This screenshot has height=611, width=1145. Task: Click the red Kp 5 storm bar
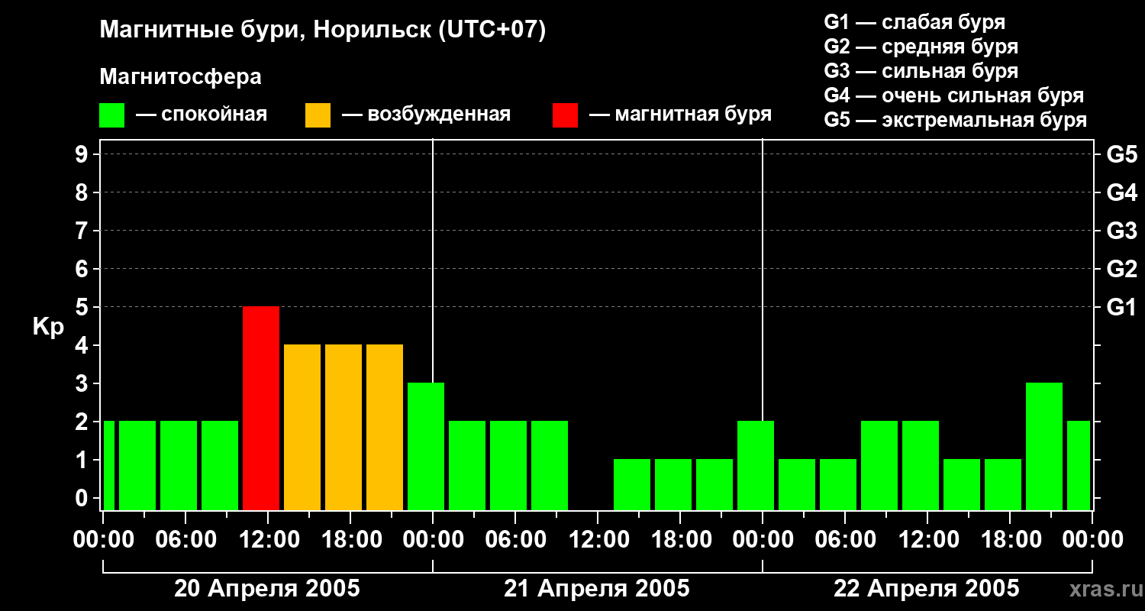pyautogui.click(x=261, y=409)
